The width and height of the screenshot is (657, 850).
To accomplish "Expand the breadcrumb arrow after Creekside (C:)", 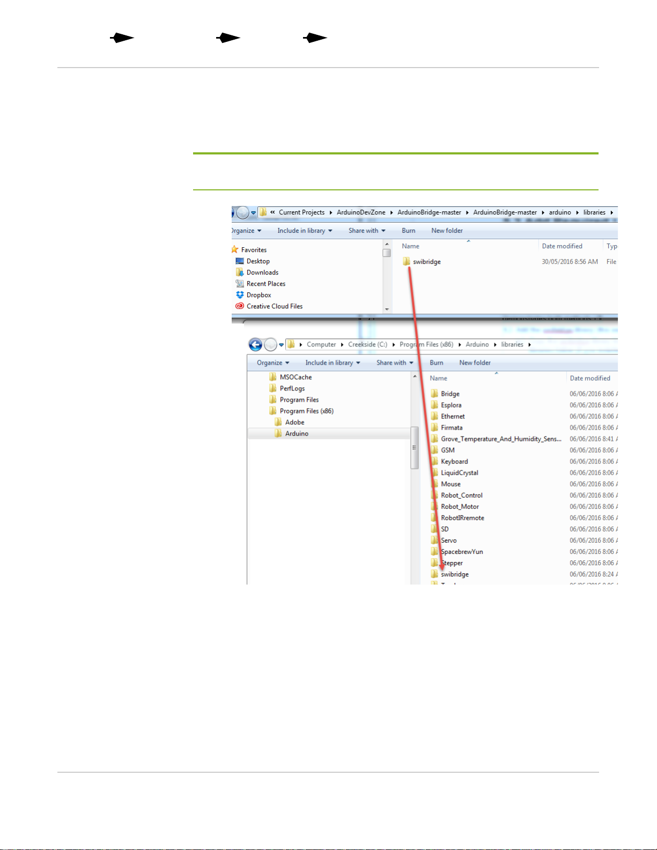I will pyautogui.click(x=394, y=345).
